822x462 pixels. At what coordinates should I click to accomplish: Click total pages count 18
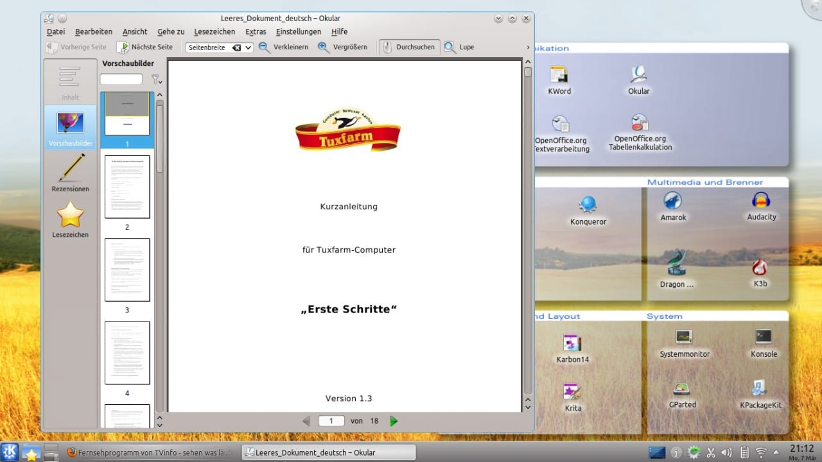click(374, 421)
